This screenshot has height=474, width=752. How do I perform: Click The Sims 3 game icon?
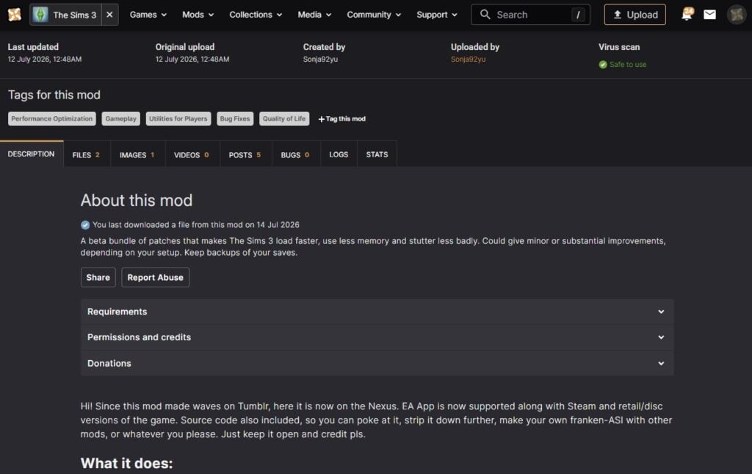coord(40,15)
